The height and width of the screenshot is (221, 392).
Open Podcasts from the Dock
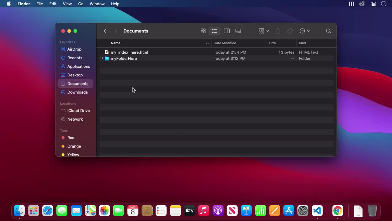[218, 211]
